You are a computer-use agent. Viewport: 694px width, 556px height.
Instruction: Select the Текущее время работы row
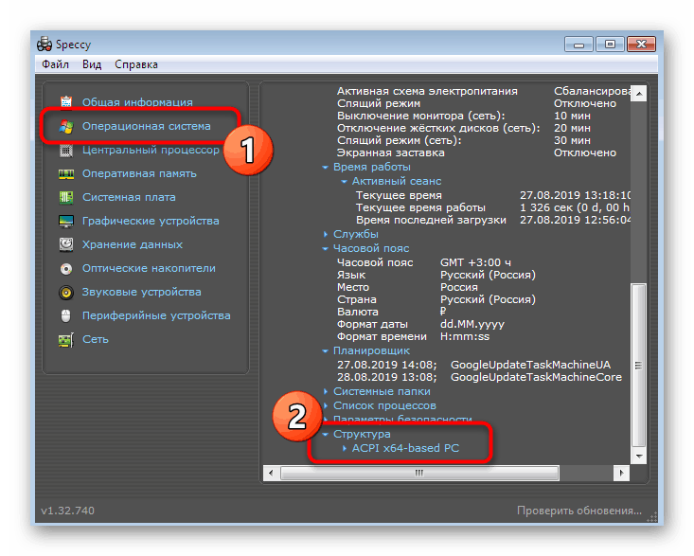pyautogui.click(x=493, y=208)
